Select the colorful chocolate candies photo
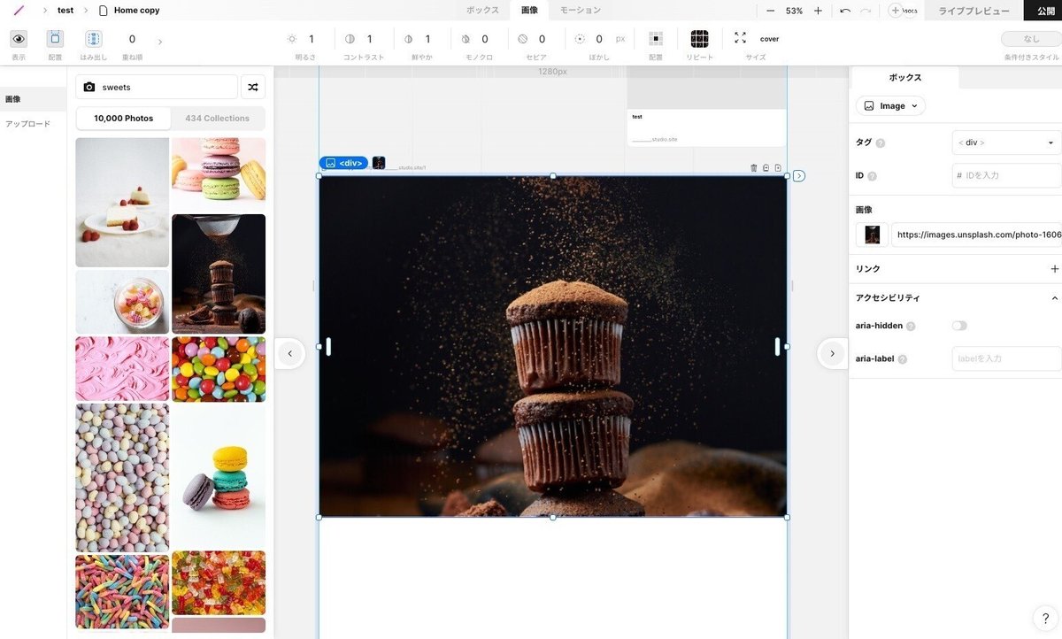Viewport: 1062px width, 639px height. pos(219,369)
